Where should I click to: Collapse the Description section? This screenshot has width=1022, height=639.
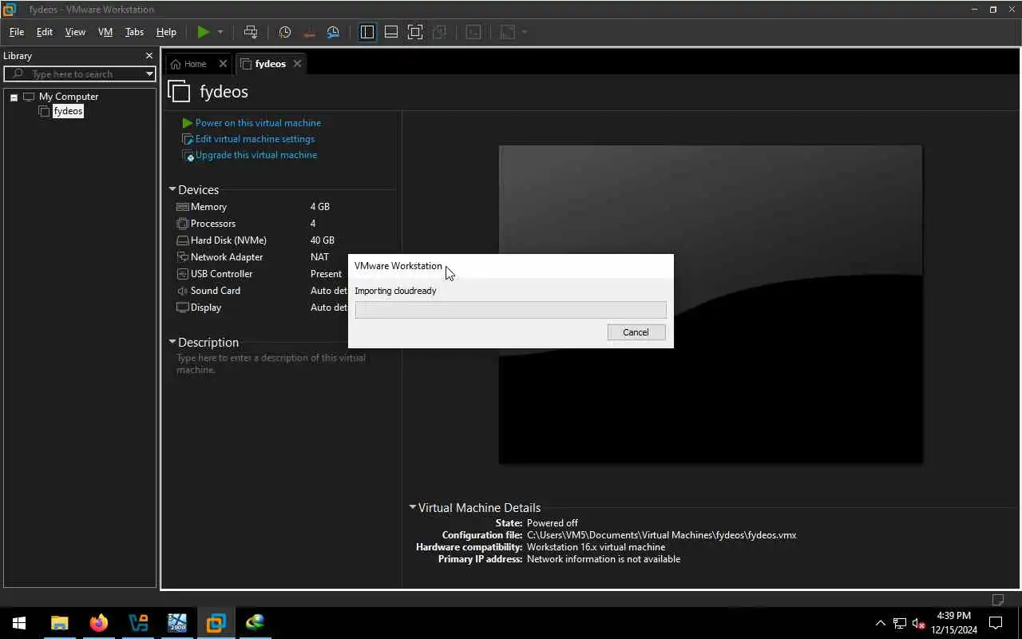[x=172, y=342]
